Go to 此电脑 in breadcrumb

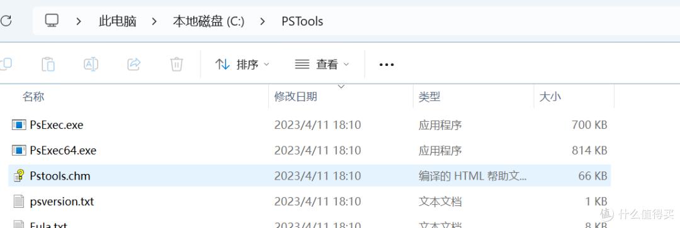pyautogui.click(x=118, y=21)
